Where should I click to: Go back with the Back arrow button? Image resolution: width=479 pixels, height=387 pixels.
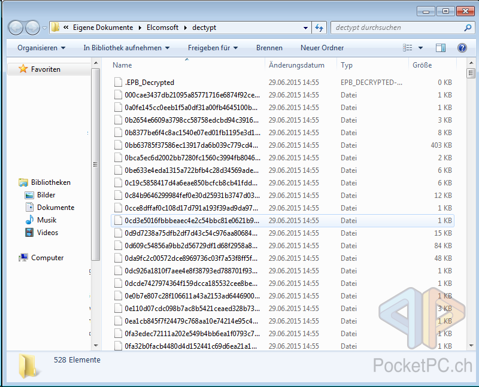pos(16,28)
